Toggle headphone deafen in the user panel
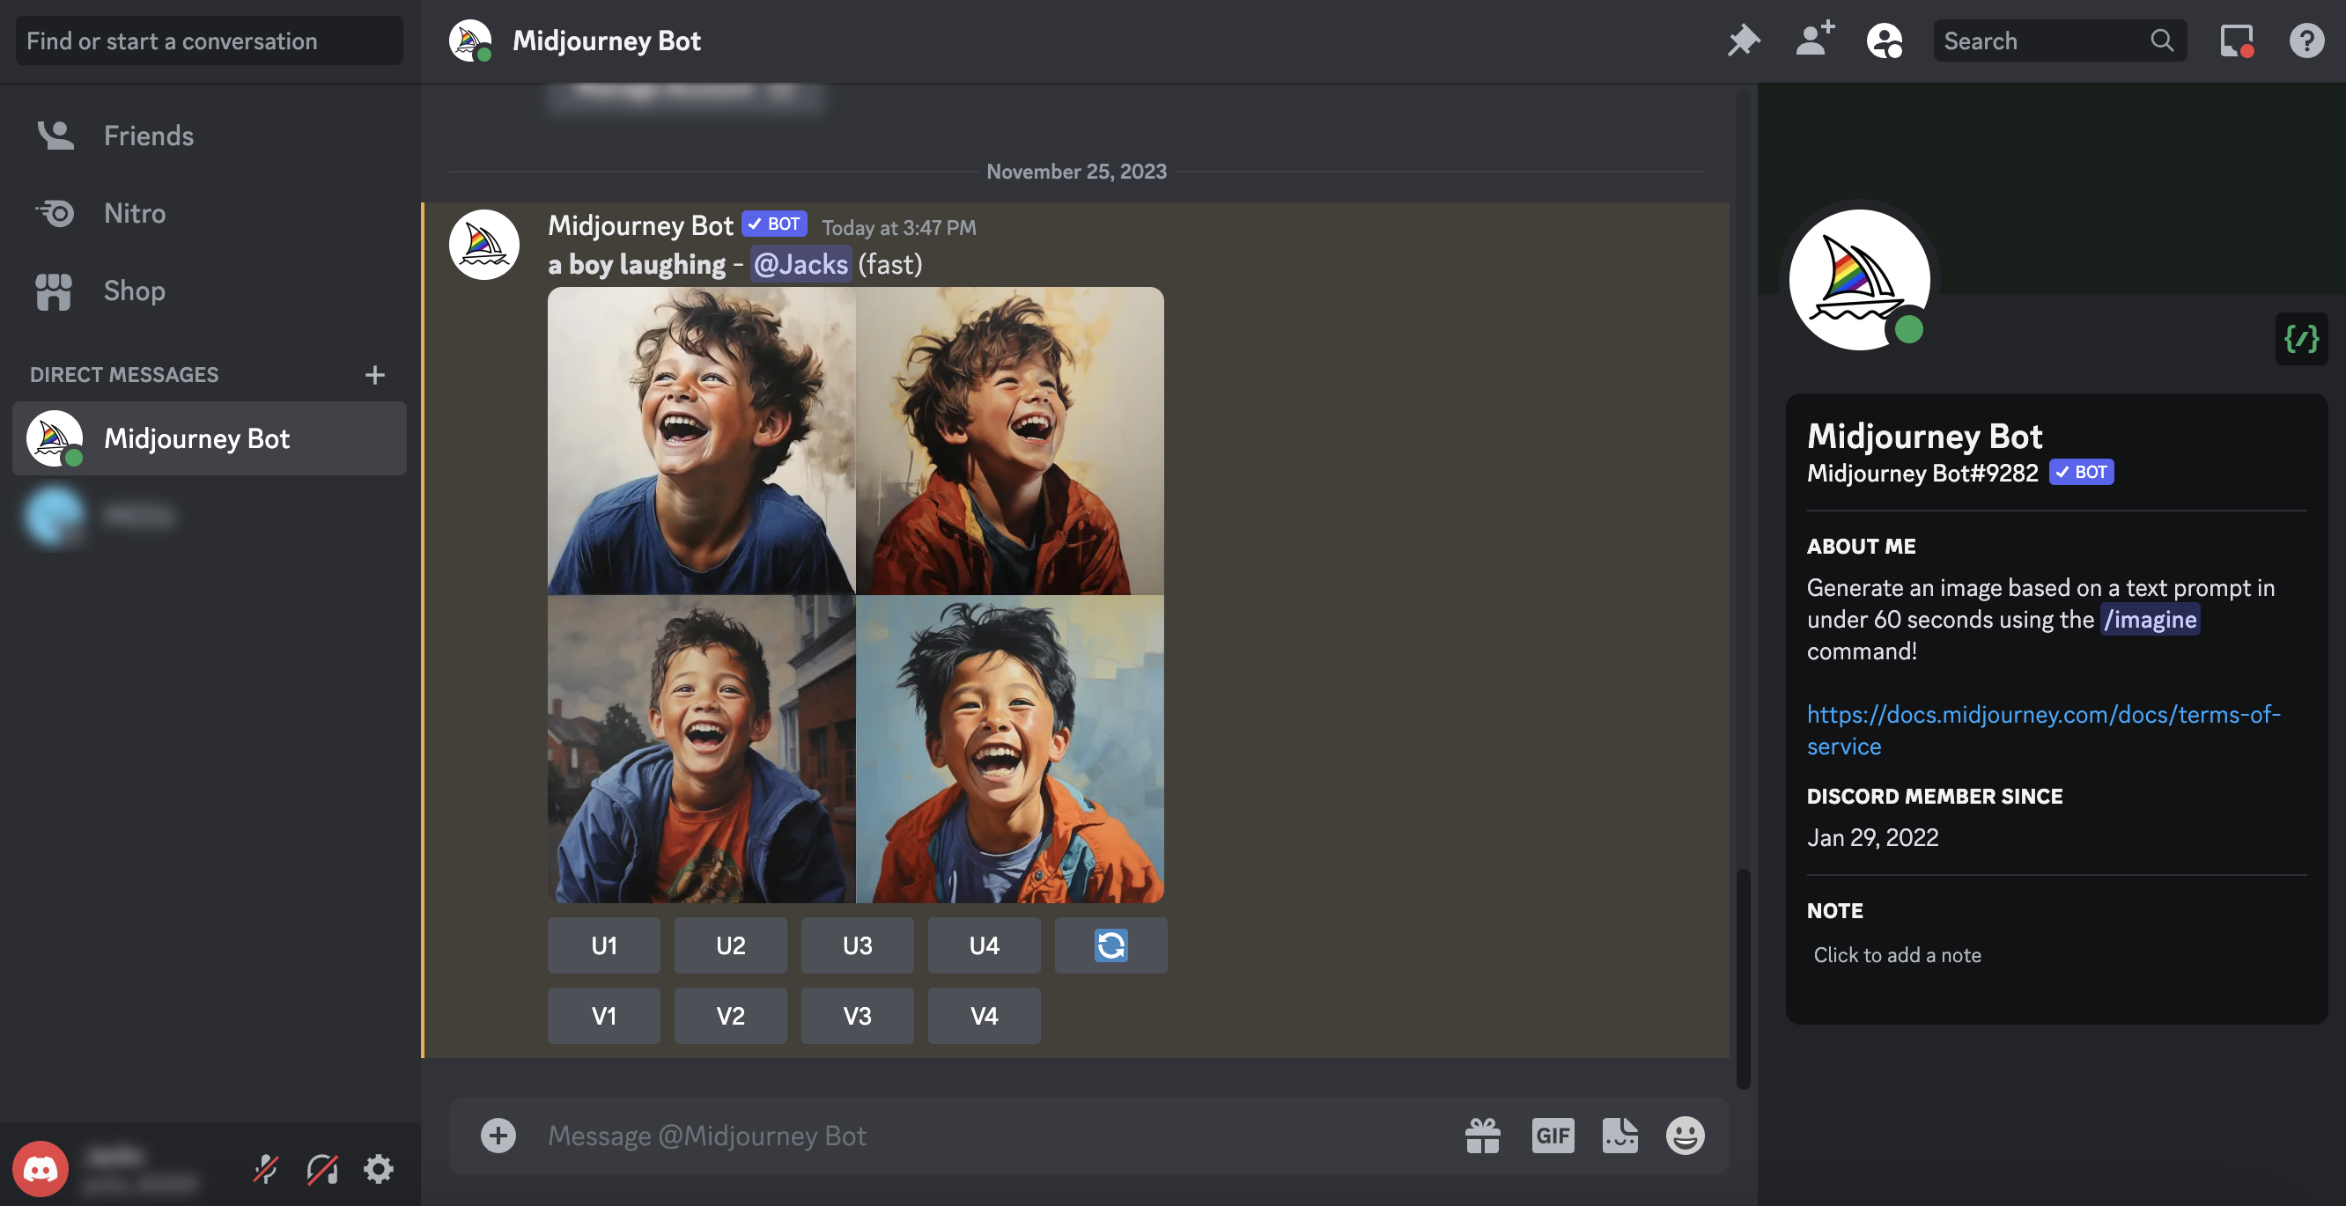 pyautogui.click(x=322, y=1169)
